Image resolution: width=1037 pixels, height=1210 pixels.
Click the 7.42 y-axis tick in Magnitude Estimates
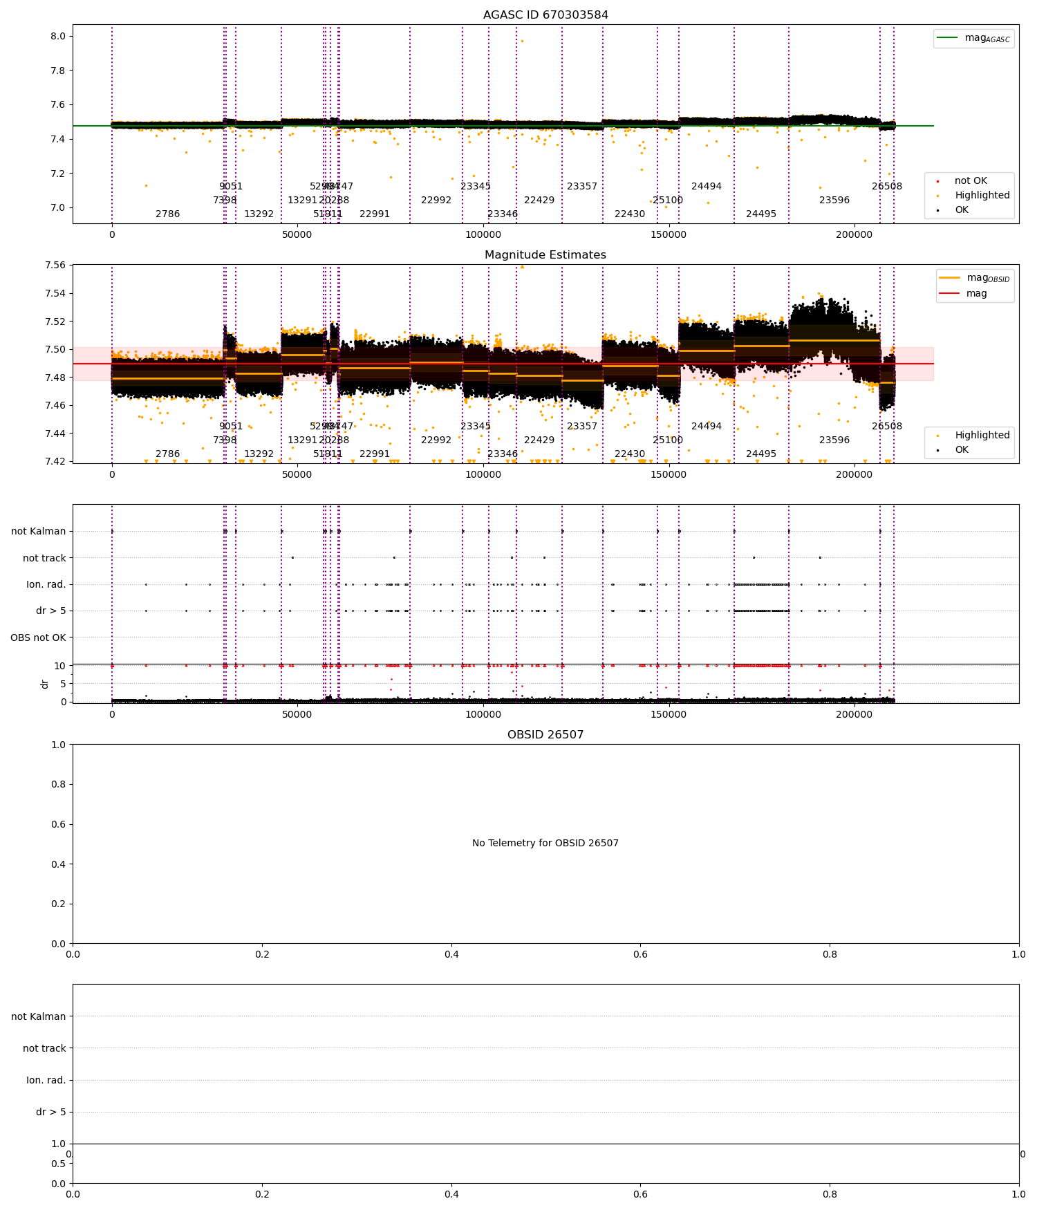(55, 462)
